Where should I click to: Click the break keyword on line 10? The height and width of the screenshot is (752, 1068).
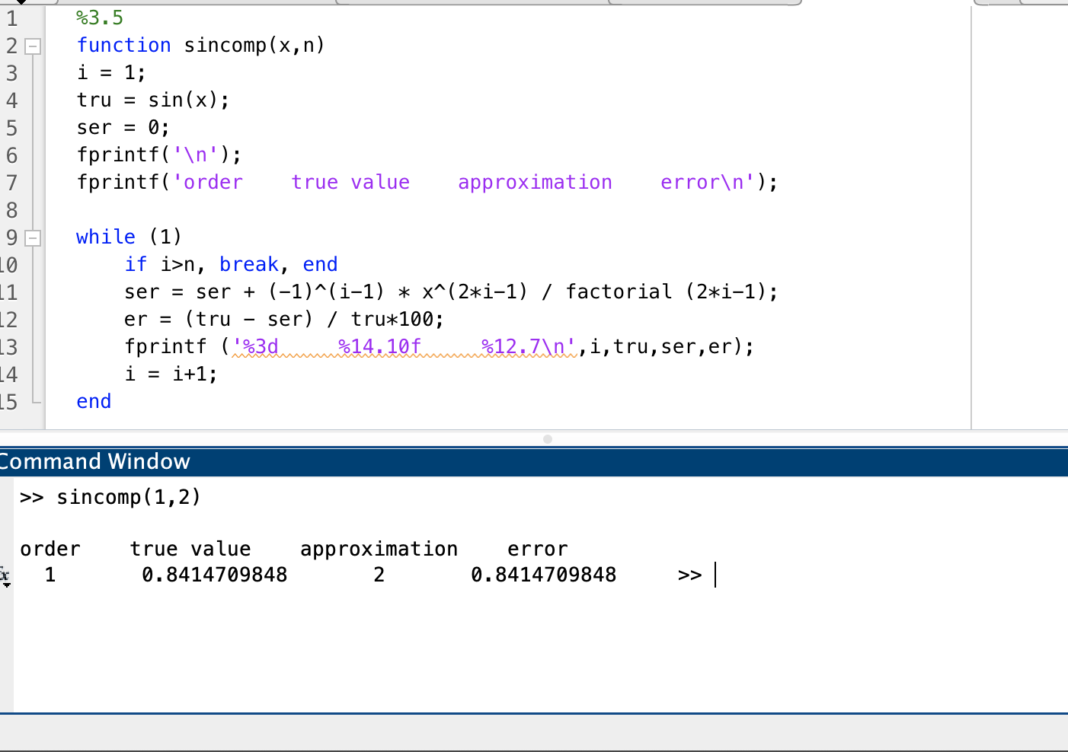249,264
